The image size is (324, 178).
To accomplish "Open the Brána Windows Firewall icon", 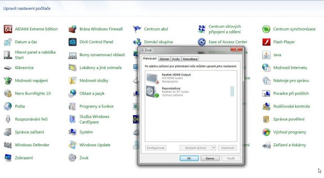I will [x=72, y=29].
